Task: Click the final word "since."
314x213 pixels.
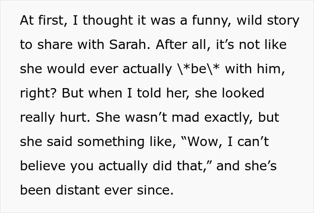Action: 155,190
